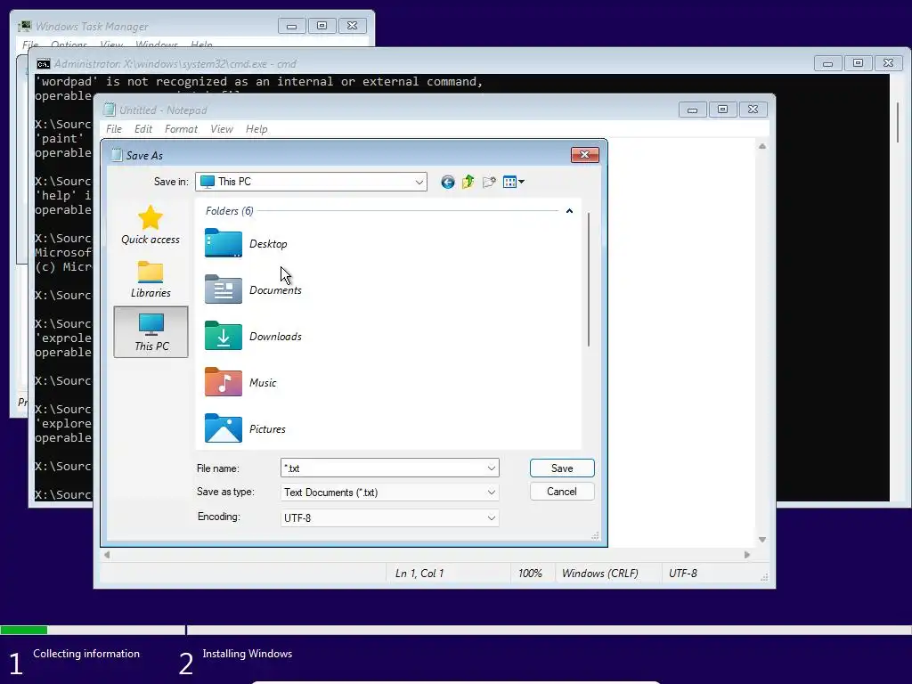Click Notepad's vertical scrollbar down arrow
Viewport: 912px width, 684px height.
point(762,540)
